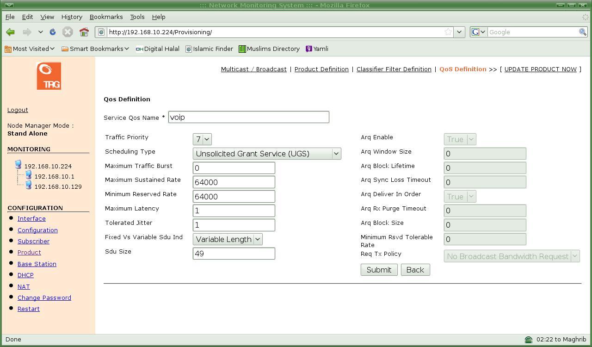Select node 192.168.10.129 in monitoring tree
The width and height of the screenshot is (592, 347).
click(58, 186)
